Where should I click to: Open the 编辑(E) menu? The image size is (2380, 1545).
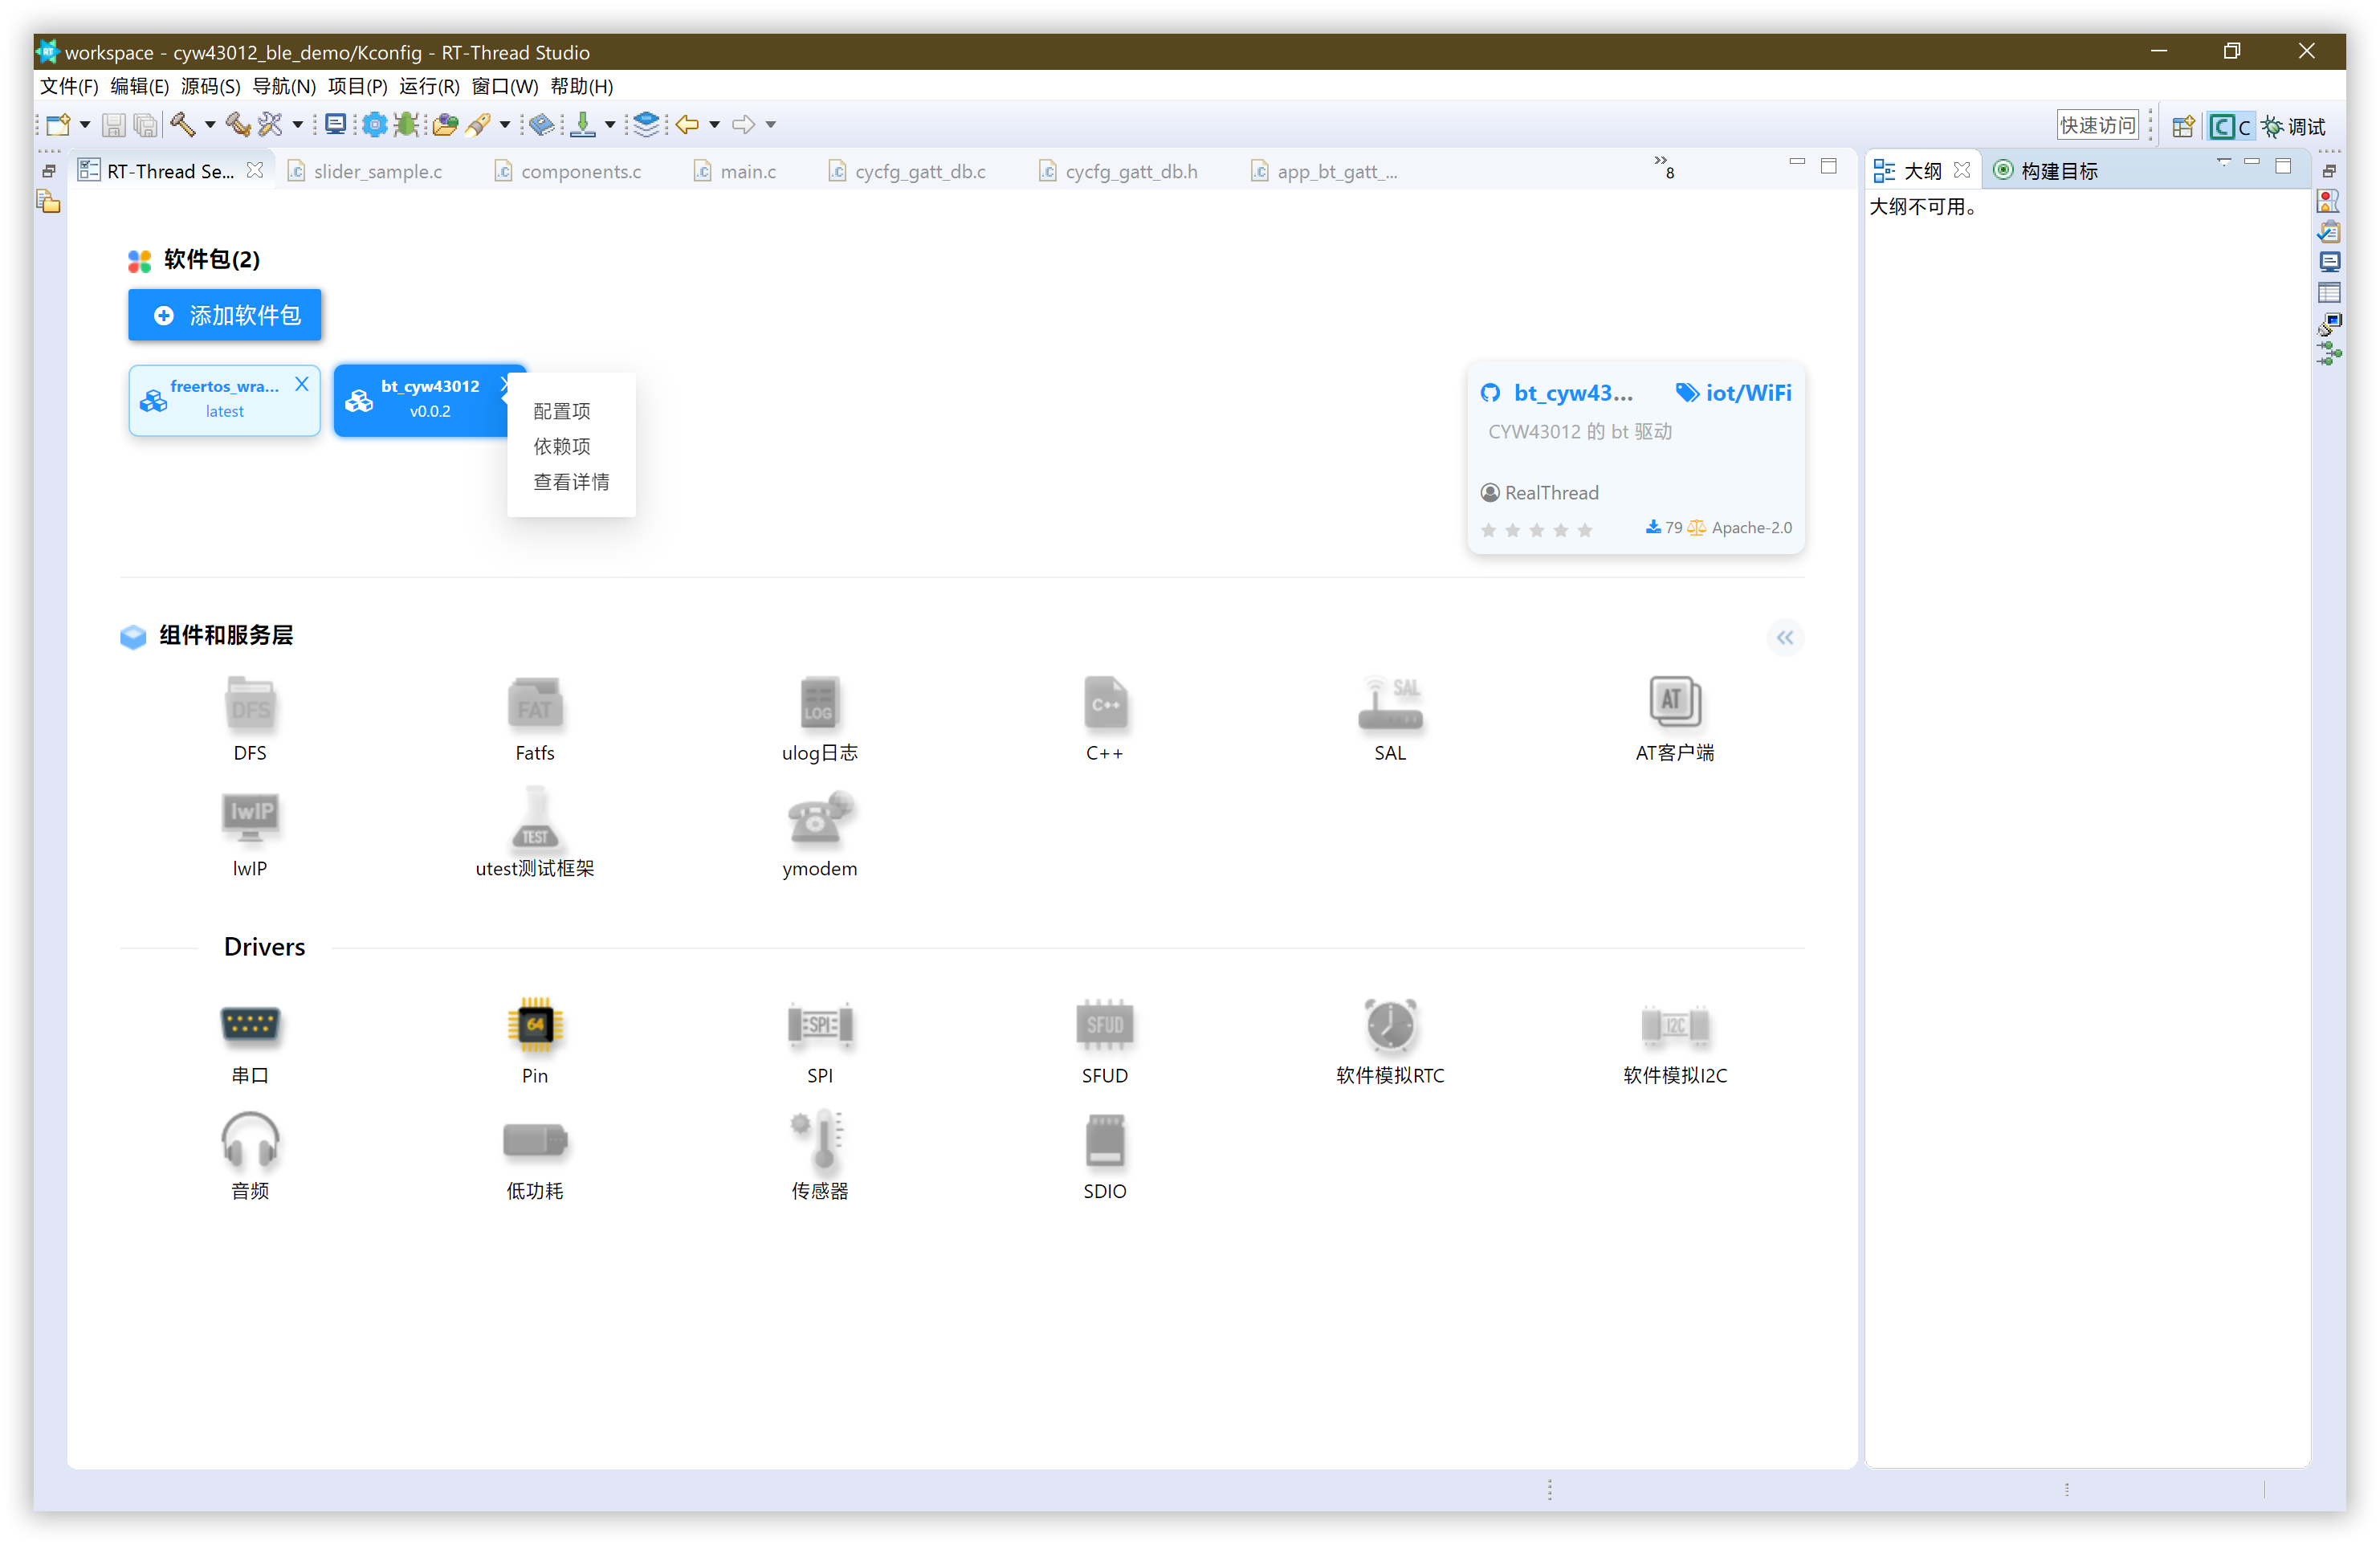tap(140, 87)
